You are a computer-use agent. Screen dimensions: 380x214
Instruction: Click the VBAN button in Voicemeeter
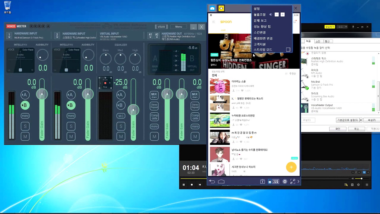pos(161,27)
